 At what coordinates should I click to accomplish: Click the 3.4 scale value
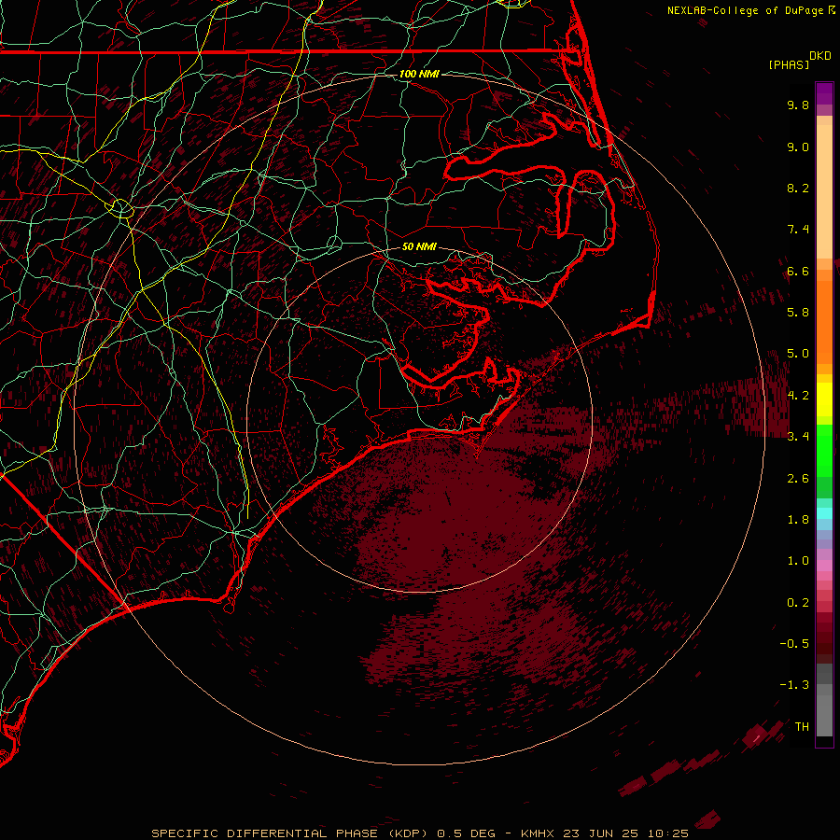coord(798,437)
